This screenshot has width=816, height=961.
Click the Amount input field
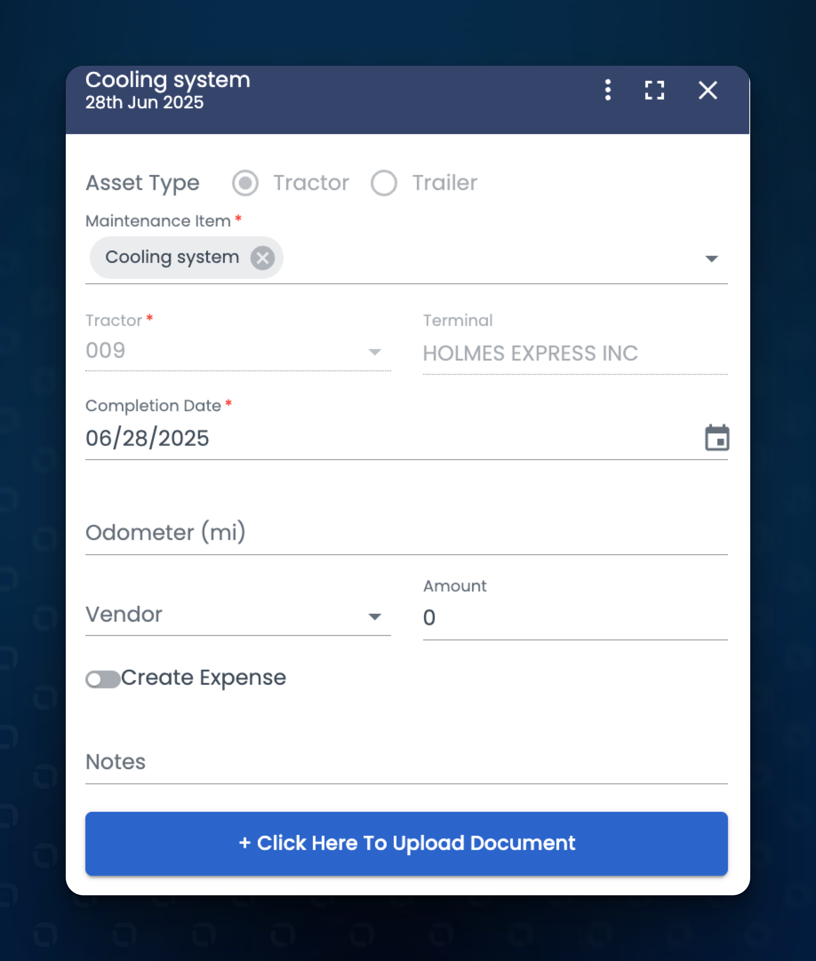575,618
